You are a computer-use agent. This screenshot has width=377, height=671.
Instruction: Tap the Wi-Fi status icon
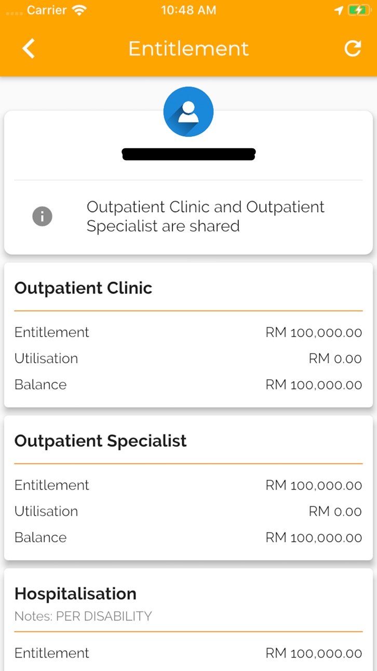pyautogui.click(x=79, y=10)
